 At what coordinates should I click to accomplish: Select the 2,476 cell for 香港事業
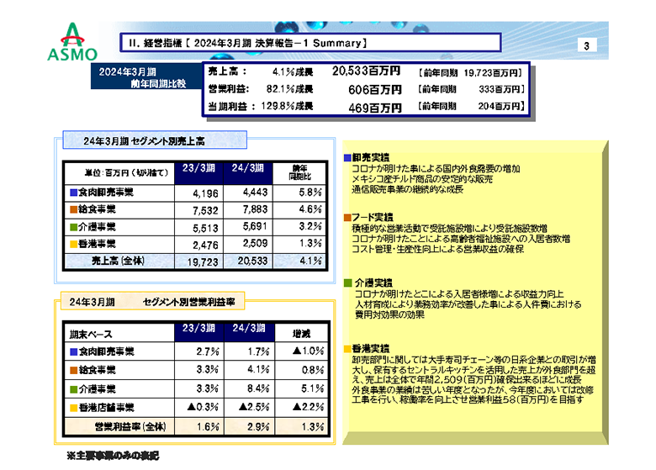click(198, 245)
